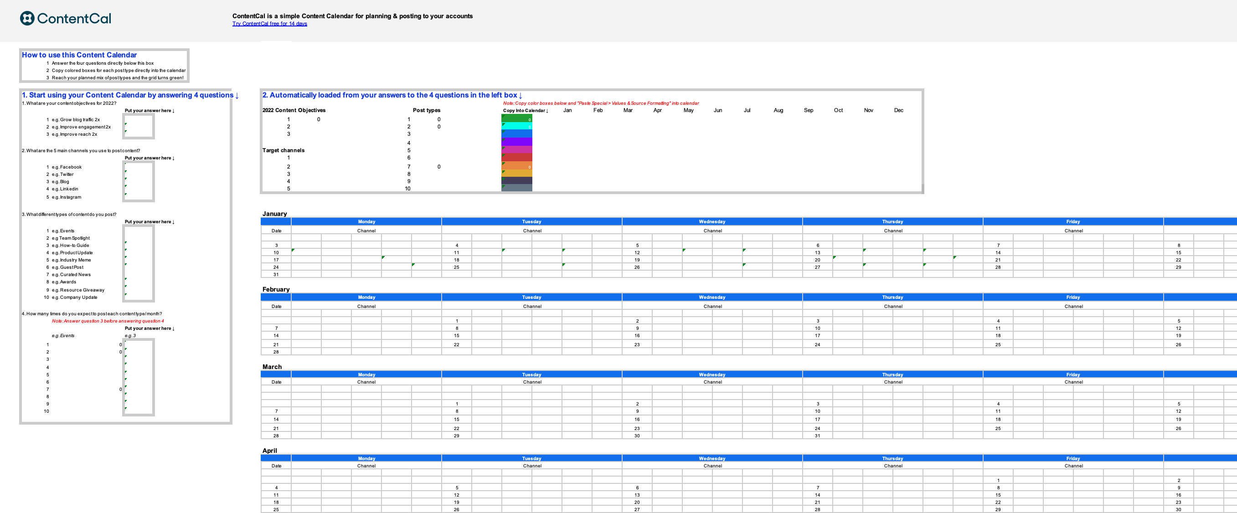Choose the orange color box in the copy column
The width and height of the screenshot is (1237, 513).
point(517,165)
